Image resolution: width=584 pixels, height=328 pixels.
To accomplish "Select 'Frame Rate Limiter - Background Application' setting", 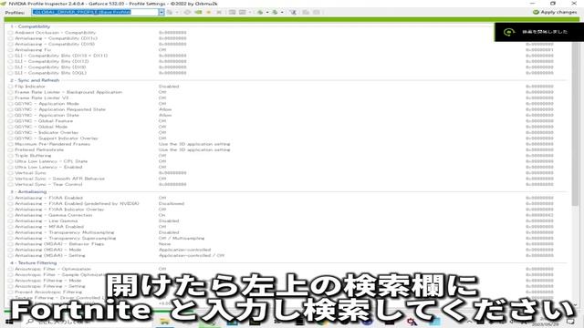I will pyautogui.click(x=68, y=92).
